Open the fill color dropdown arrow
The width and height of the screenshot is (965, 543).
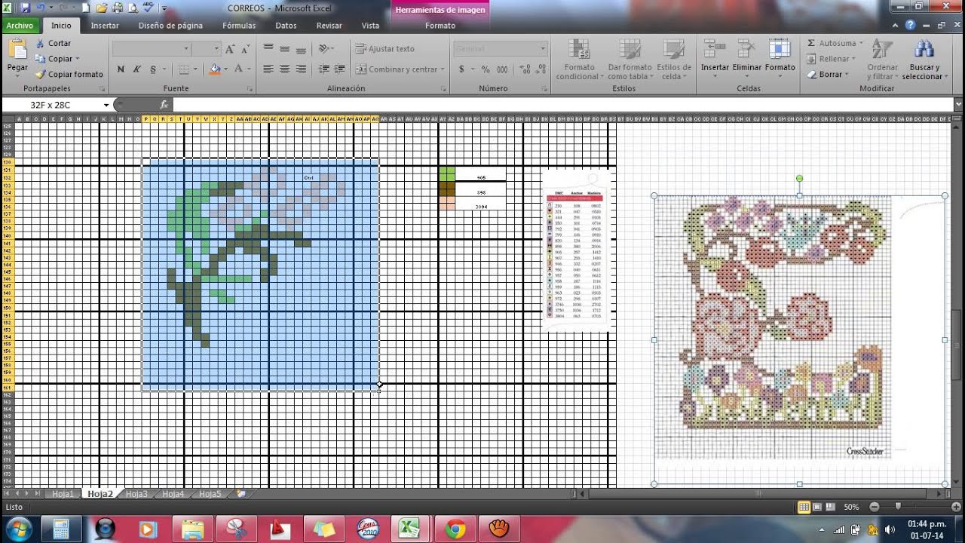click(x=225, y=69)
